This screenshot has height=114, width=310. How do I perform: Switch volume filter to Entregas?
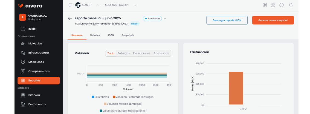pos(124,53)
